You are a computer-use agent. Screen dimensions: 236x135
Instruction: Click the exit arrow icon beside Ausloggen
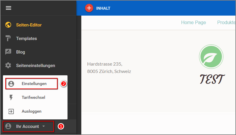(11, 111)
